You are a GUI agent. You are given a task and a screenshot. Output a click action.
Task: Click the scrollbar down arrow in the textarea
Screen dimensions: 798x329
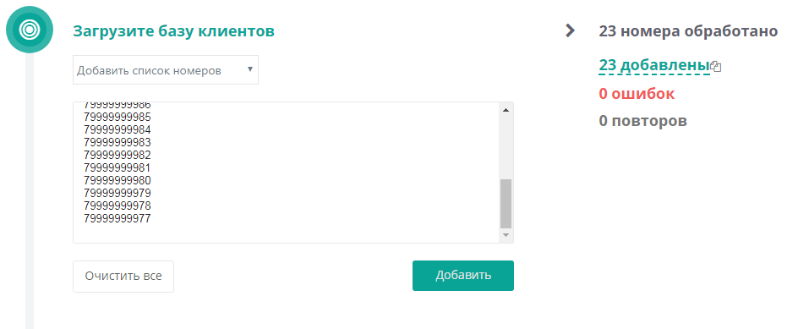point(506,235)
